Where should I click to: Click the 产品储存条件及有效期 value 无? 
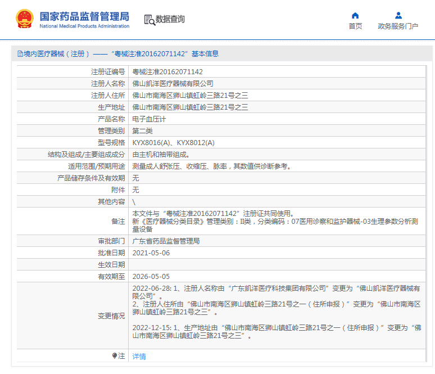coord(135,178)
